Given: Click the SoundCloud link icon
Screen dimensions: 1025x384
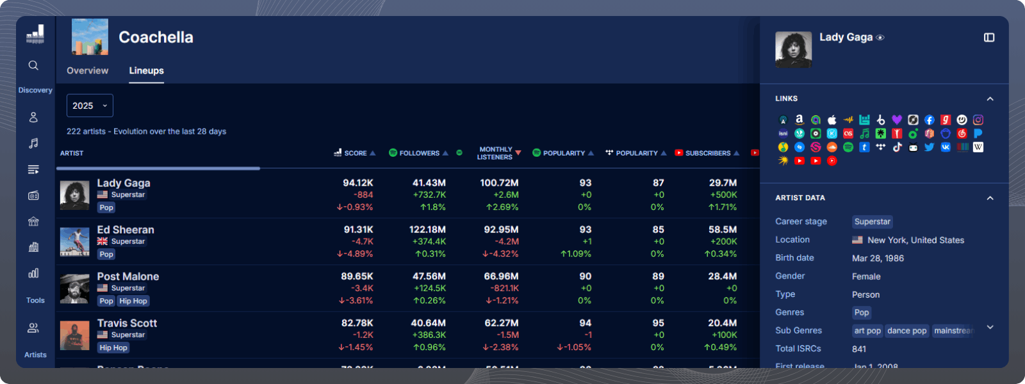Looking at the screenshot, I should point(832,147).
